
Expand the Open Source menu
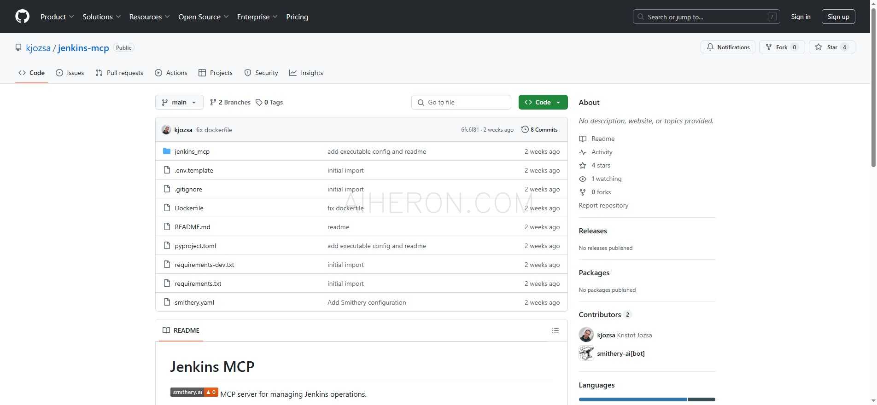click(203, 17)
